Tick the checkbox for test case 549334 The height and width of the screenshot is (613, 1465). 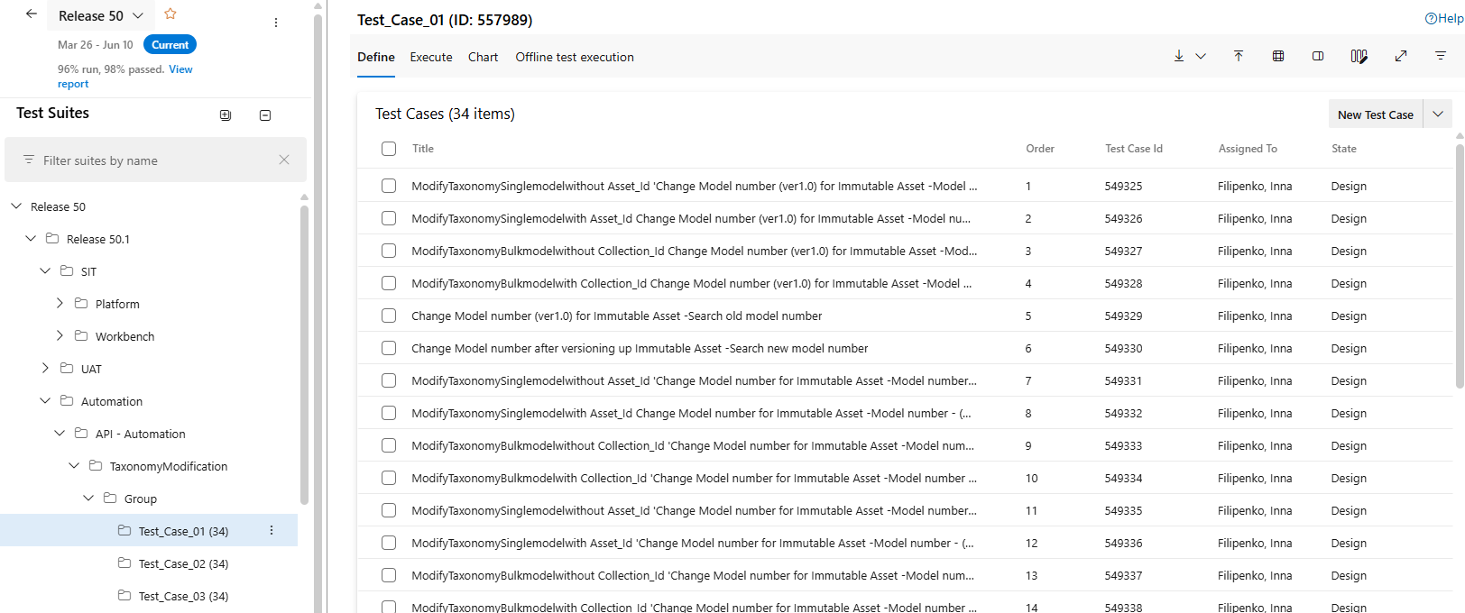pos(389,479)
